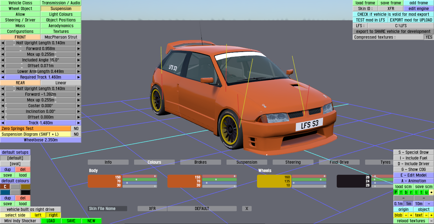Toggle I - Include Fuel
434x224 pixels.
pyautogui.click(x=413, y=158)
